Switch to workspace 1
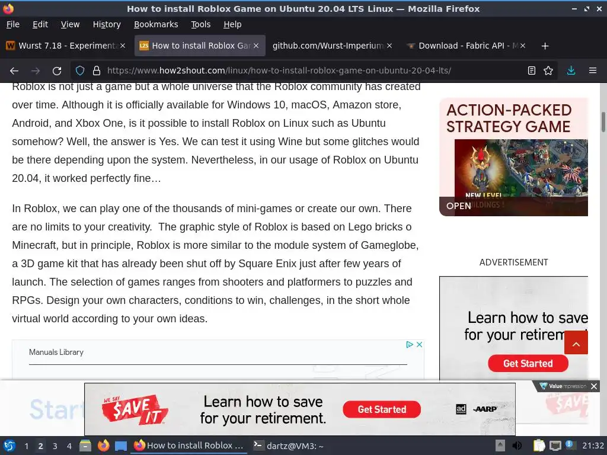This screenshot has height=455, width=607. tap(26, 446)
